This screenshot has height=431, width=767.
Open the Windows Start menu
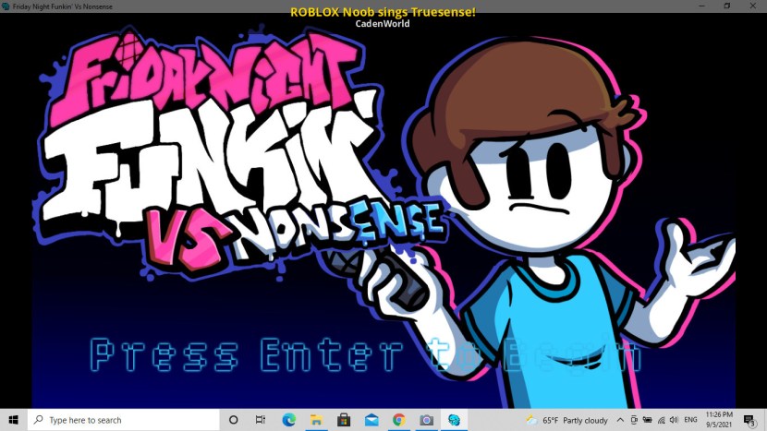click(13, 420)
